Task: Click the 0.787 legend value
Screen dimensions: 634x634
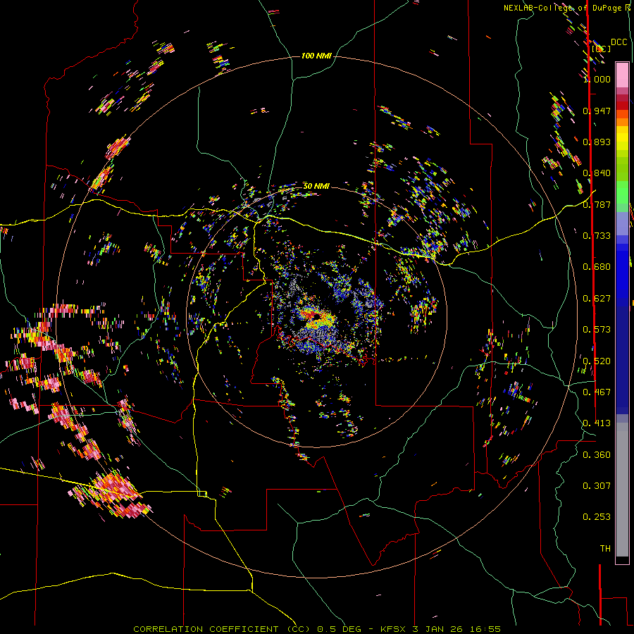Action: pyautogui.click(x=597, y=204)
